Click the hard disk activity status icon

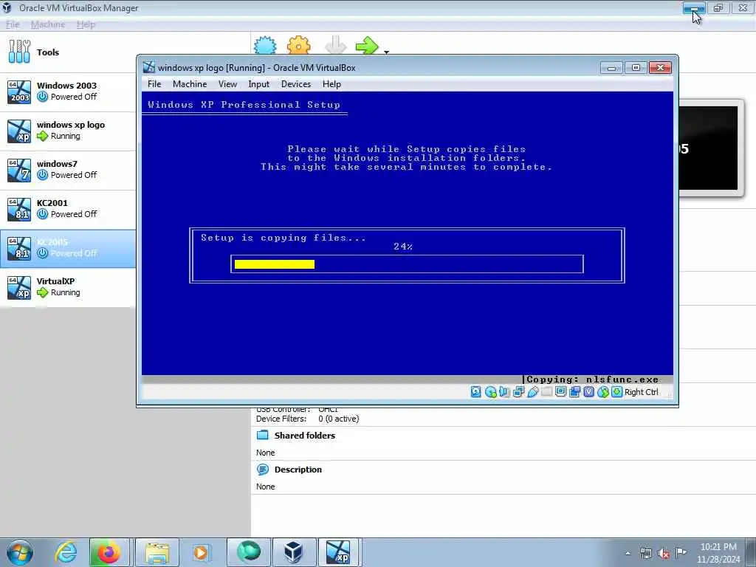[x=476, y=392]
